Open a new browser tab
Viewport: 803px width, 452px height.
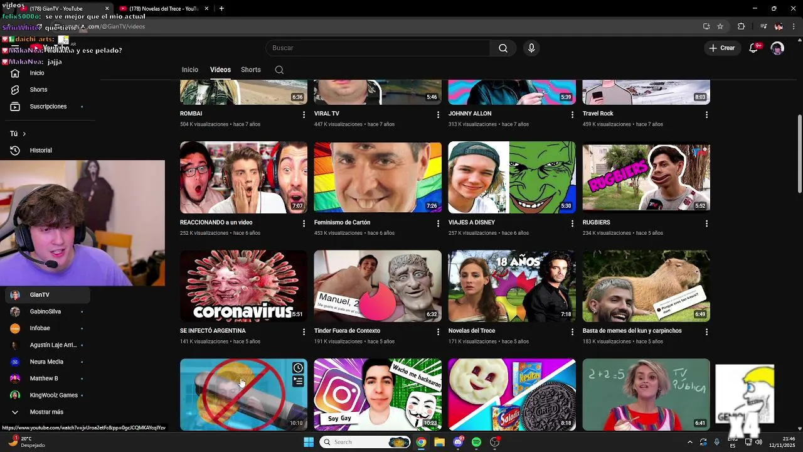coord(221,9)
